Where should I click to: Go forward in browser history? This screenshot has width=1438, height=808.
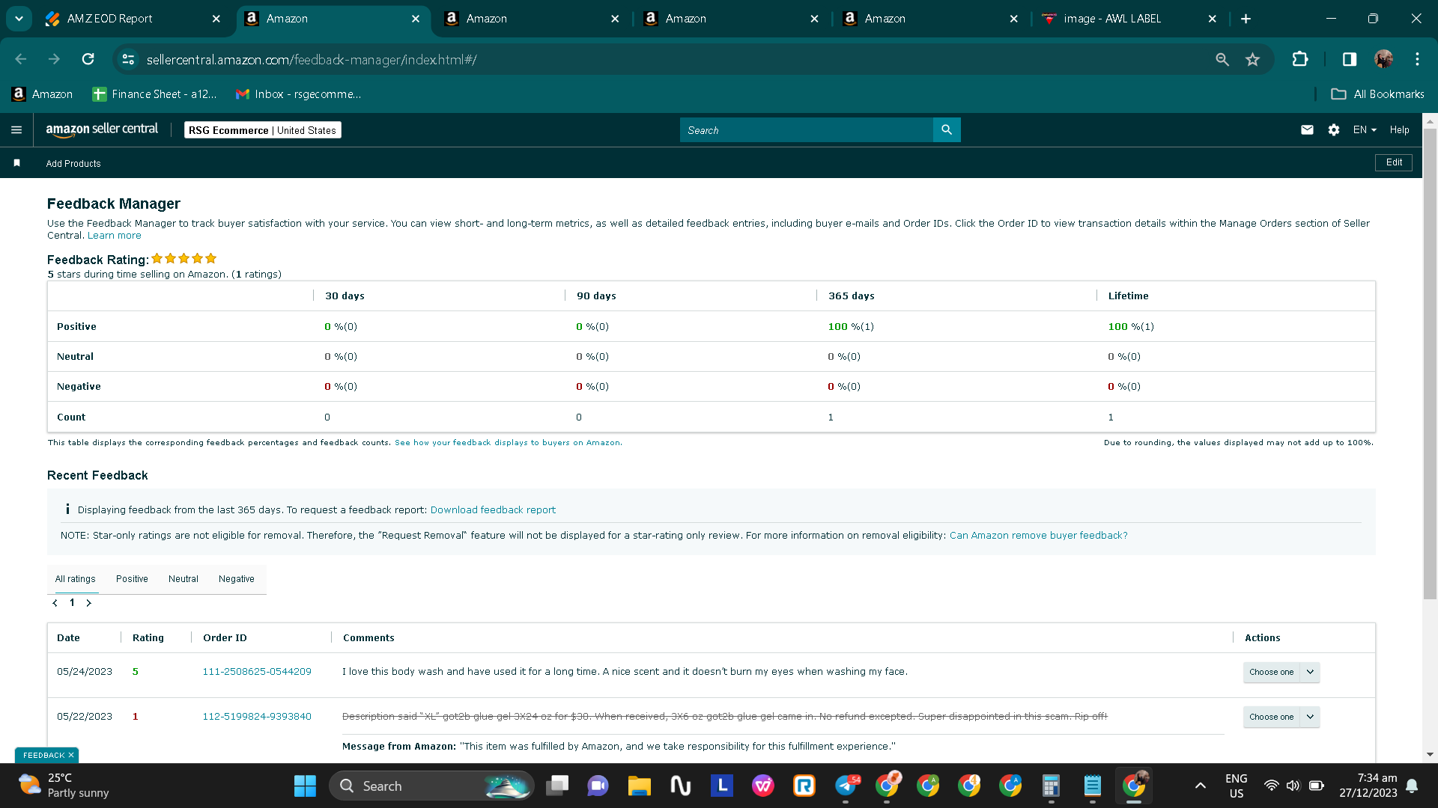coord(54,59)
